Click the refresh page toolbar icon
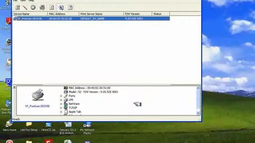 [x=52, y=8]
